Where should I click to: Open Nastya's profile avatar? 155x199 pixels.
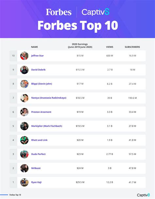[x=24, y=98]
